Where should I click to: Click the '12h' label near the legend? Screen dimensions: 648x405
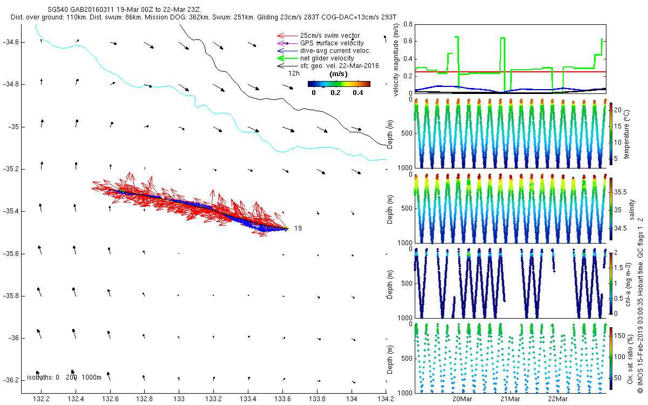[x=294, y=73]
